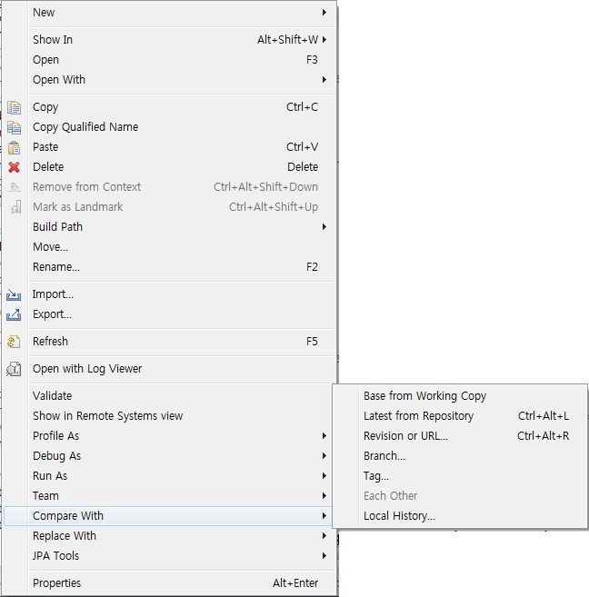Click greyed Mark as Landmark entry
This screenshot has width=589, height=597.
(x=169, y=207)
